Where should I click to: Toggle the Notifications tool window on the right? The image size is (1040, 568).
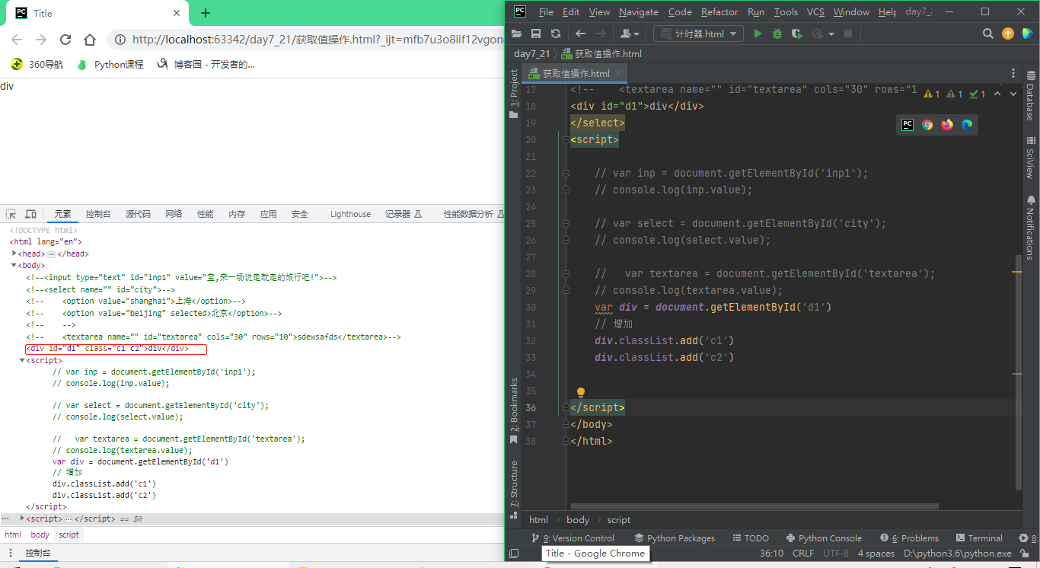(1031, 227)
